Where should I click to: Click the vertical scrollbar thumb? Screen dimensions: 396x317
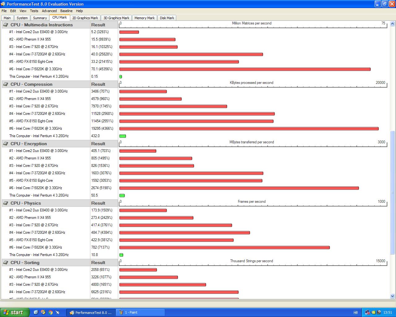(x=393, y=193)
